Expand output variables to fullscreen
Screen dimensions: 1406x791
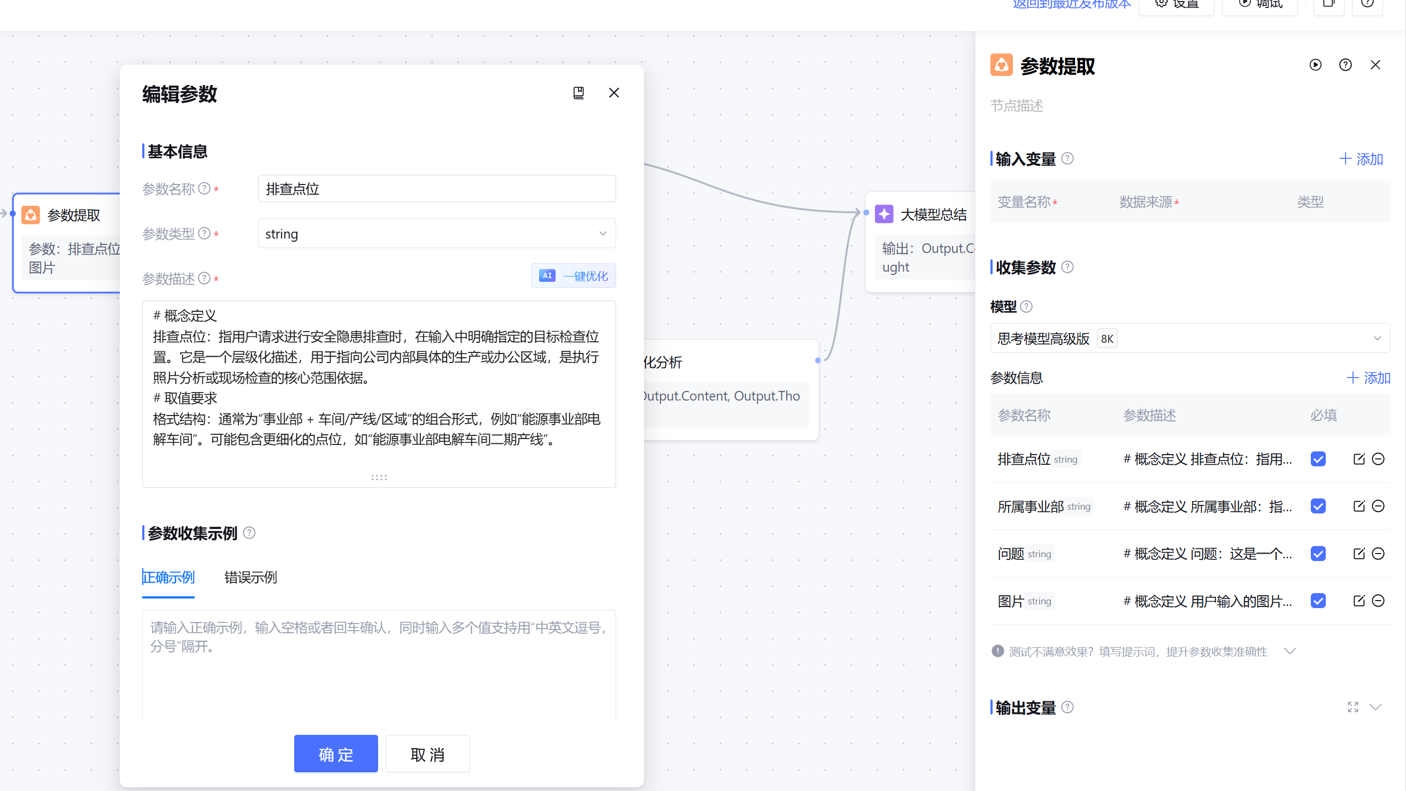[1353, 707]
